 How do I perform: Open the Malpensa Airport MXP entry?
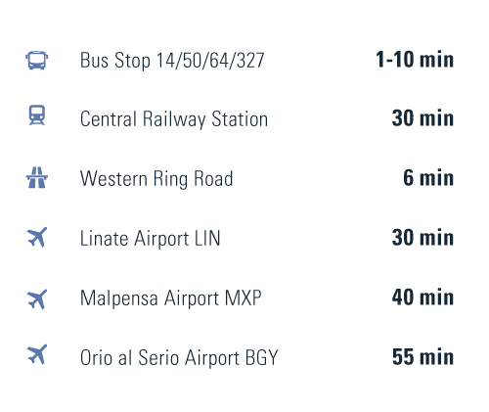(171, 298)
